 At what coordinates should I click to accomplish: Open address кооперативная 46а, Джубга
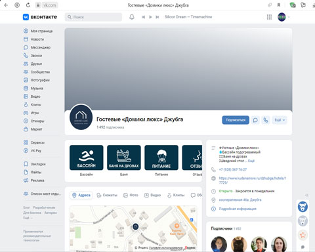click(x=240, y=200)
